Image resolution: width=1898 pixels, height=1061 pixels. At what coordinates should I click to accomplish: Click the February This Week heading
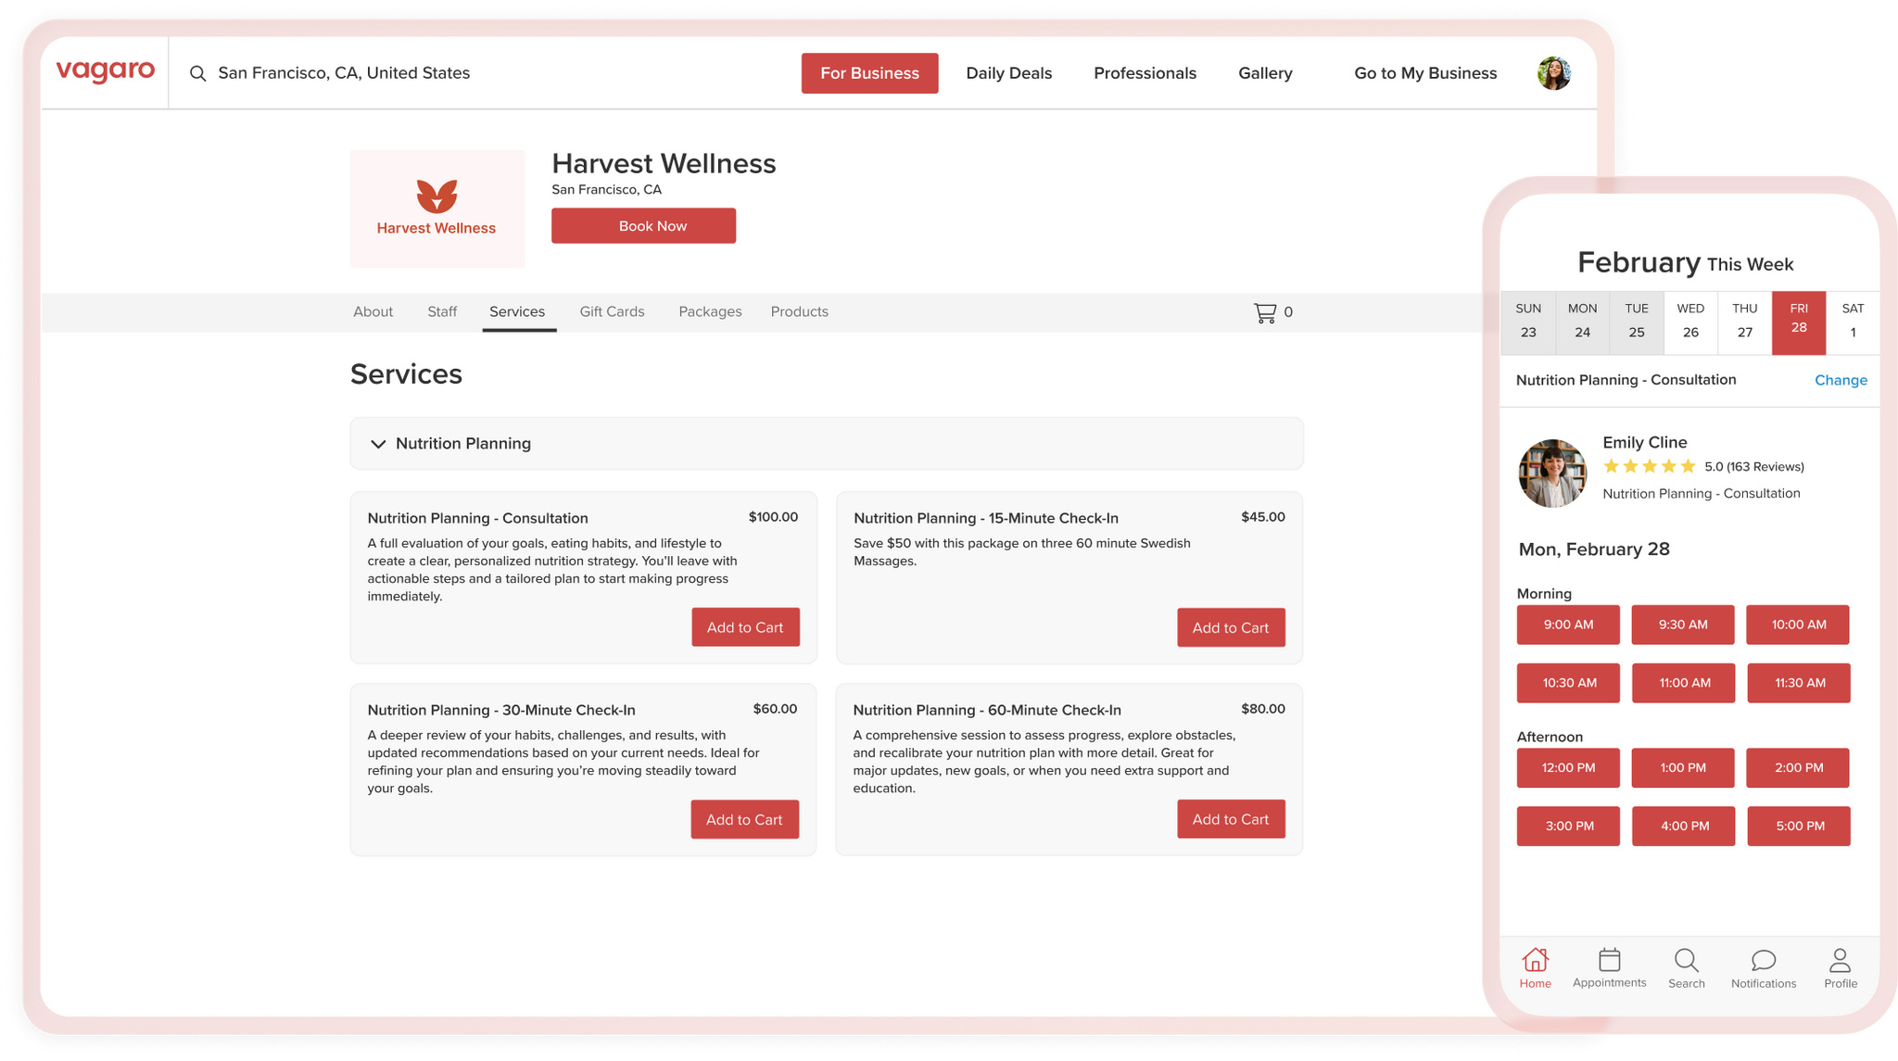point(1685,263)
